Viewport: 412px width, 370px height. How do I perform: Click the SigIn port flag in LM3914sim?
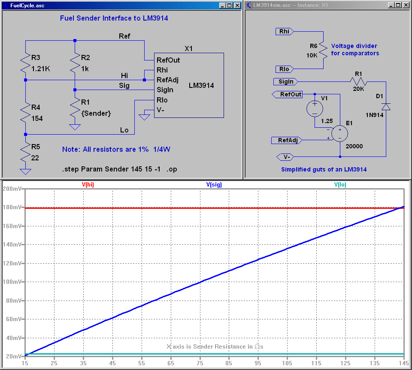click(x=286, y=81)
